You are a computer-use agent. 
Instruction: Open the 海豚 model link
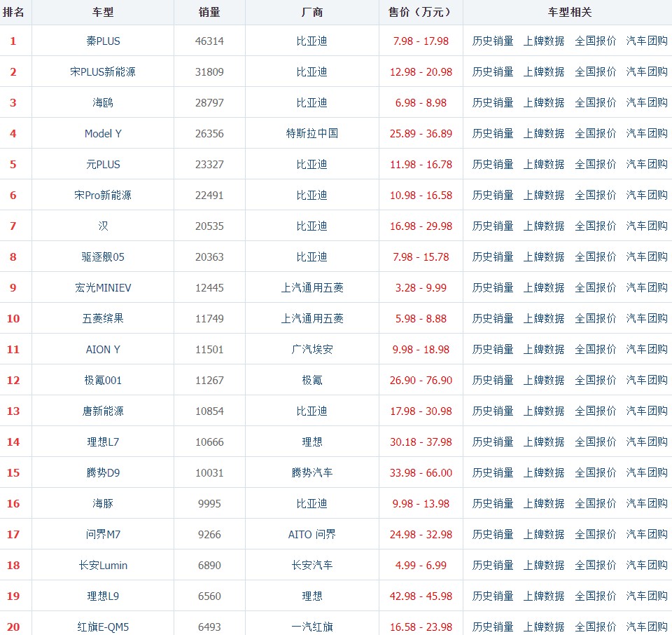tap(103, 504)
